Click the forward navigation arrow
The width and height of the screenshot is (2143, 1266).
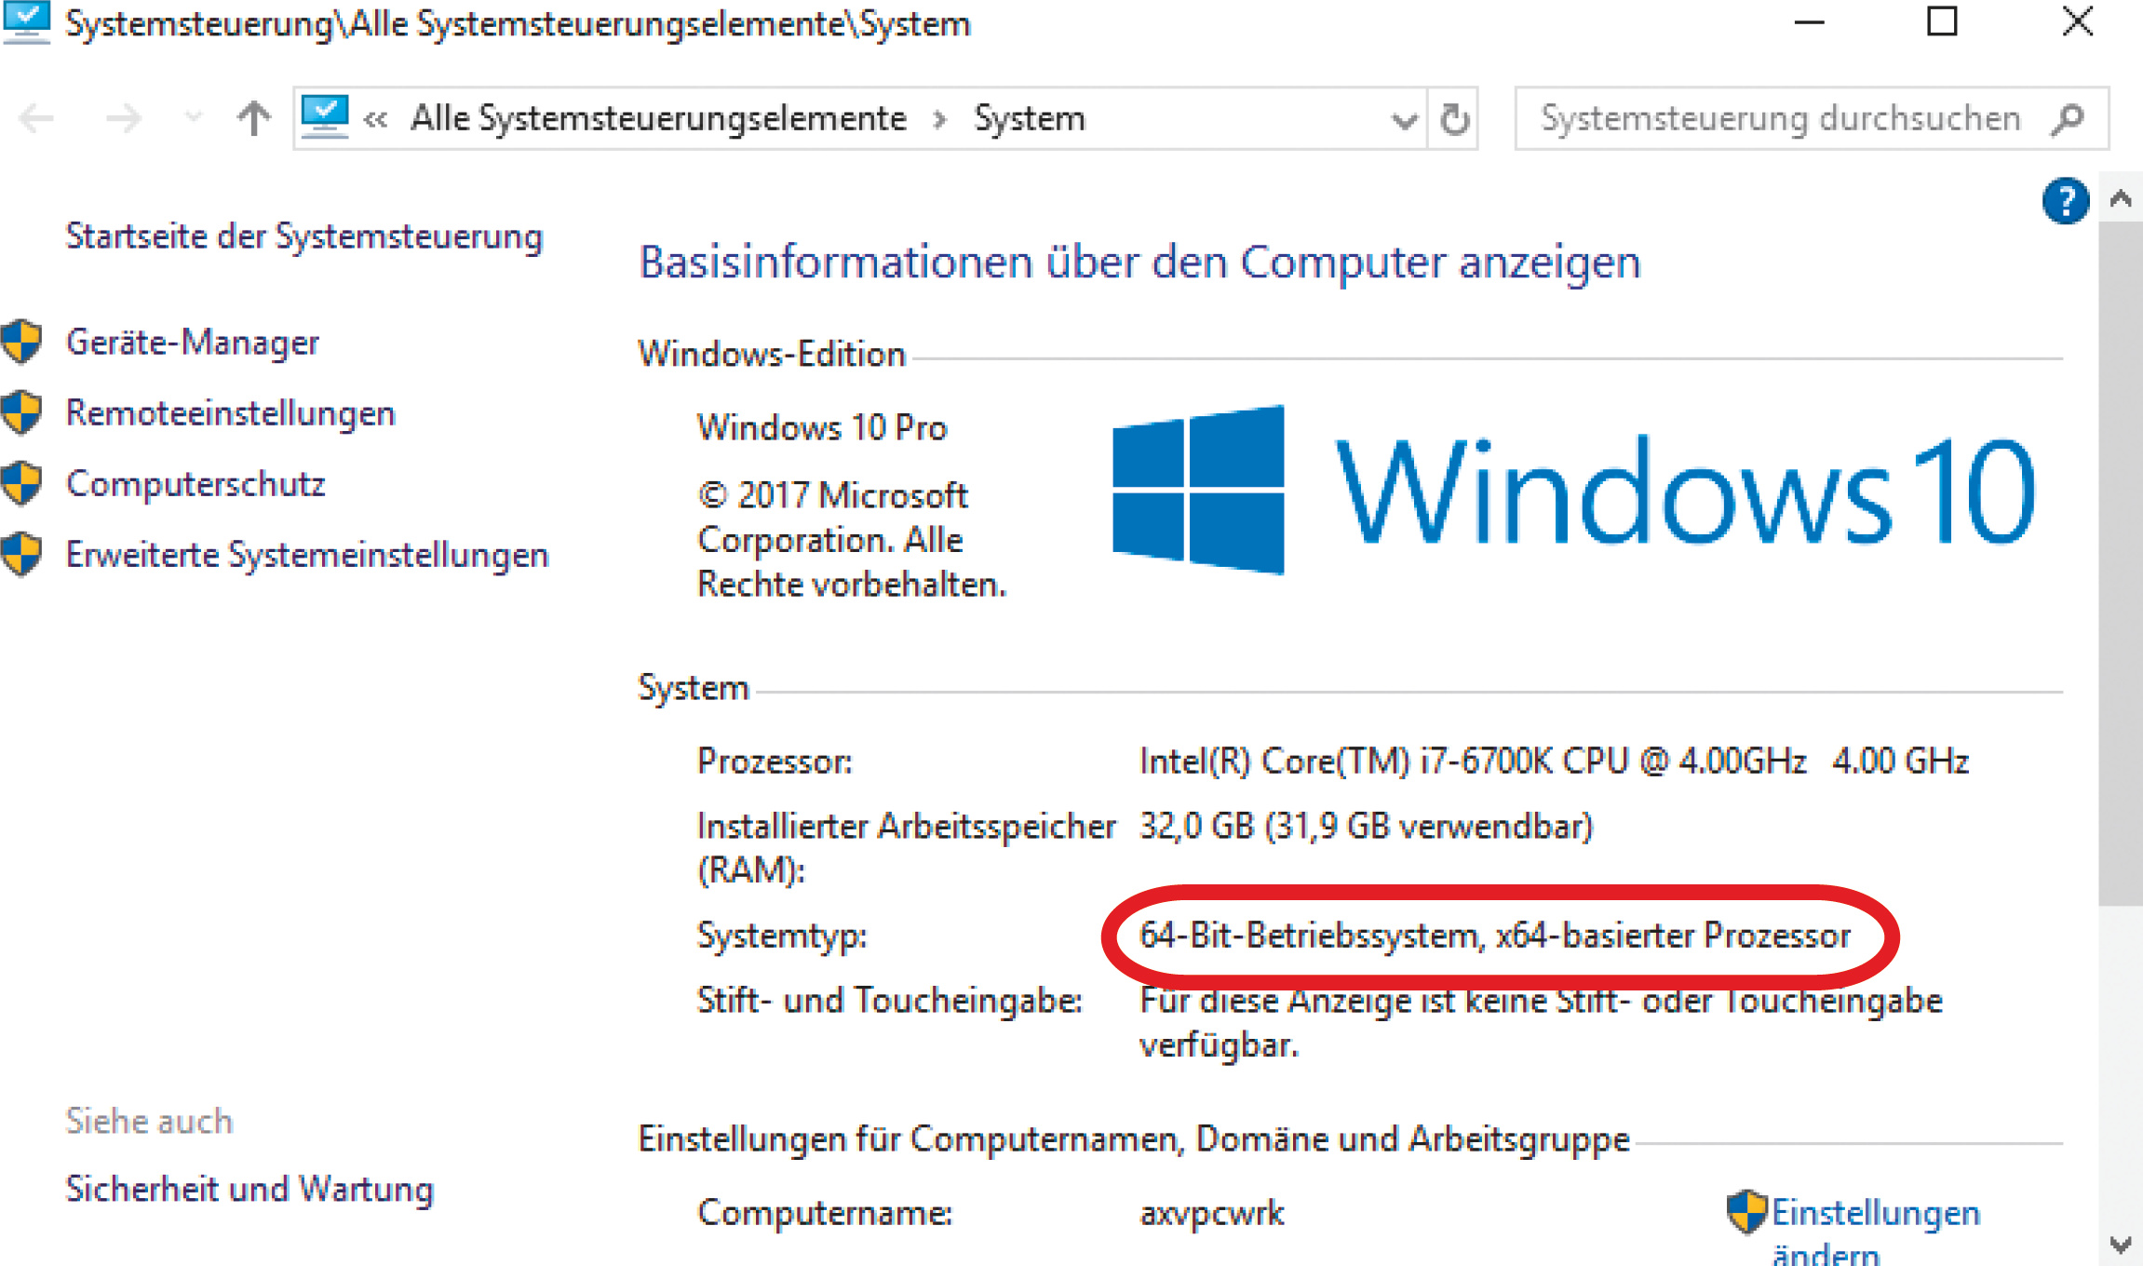pyautogui.click(x=123, y=119)
